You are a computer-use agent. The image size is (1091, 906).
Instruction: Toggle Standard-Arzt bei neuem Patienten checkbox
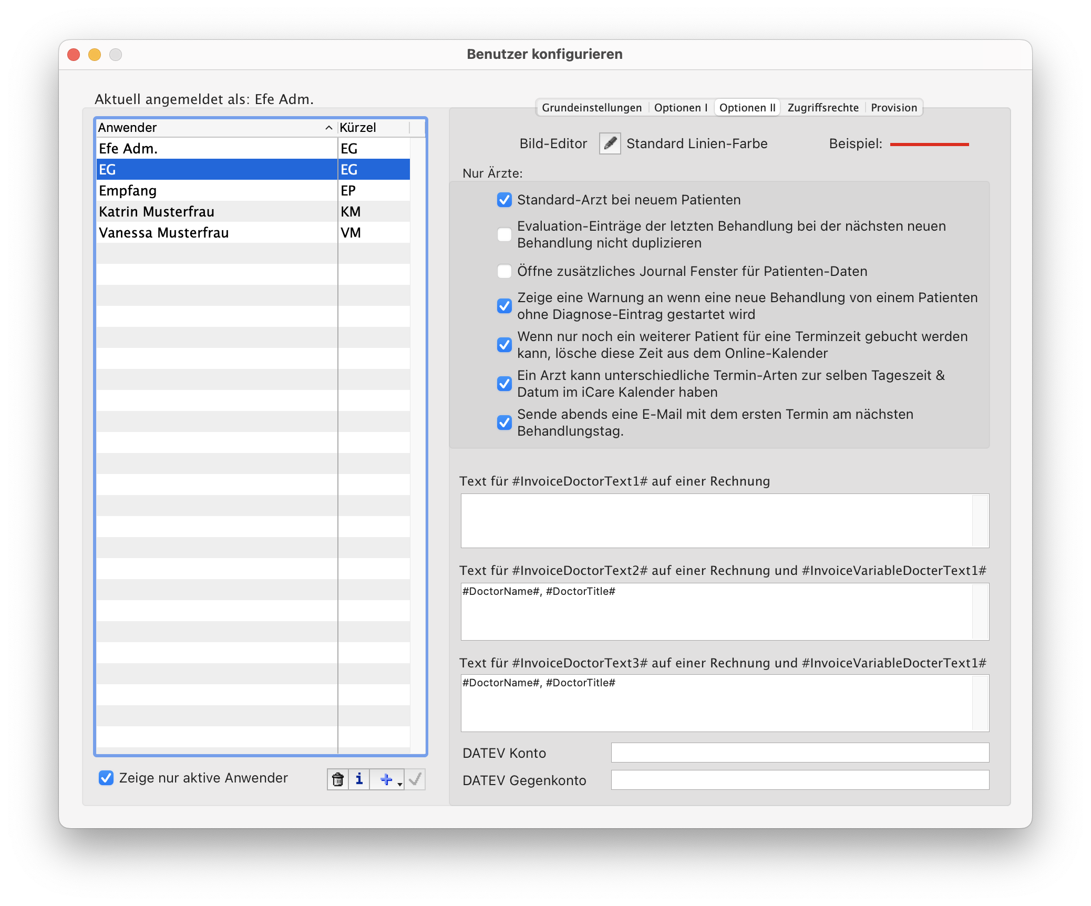coord(504,200)
